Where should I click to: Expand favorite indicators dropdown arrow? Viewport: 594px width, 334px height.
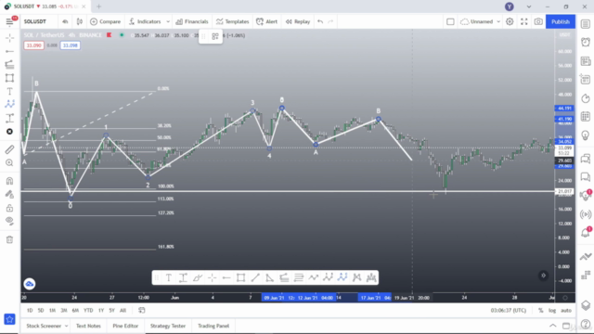[x=168, y=21]
